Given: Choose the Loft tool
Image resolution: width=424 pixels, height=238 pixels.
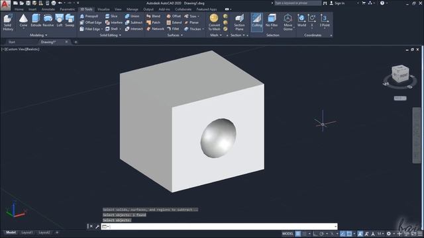Looking at the screenshot, I should coord(60,20).
